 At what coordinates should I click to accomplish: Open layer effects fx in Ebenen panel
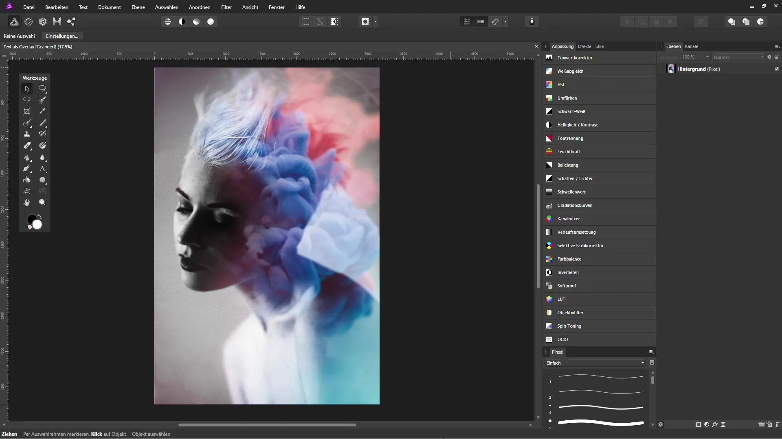tap(715, 424)
